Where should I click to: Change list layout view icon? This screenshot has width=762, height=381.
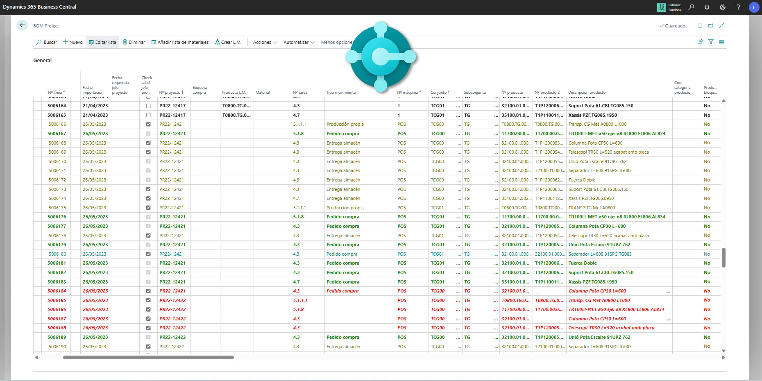[x=721, y=42]
